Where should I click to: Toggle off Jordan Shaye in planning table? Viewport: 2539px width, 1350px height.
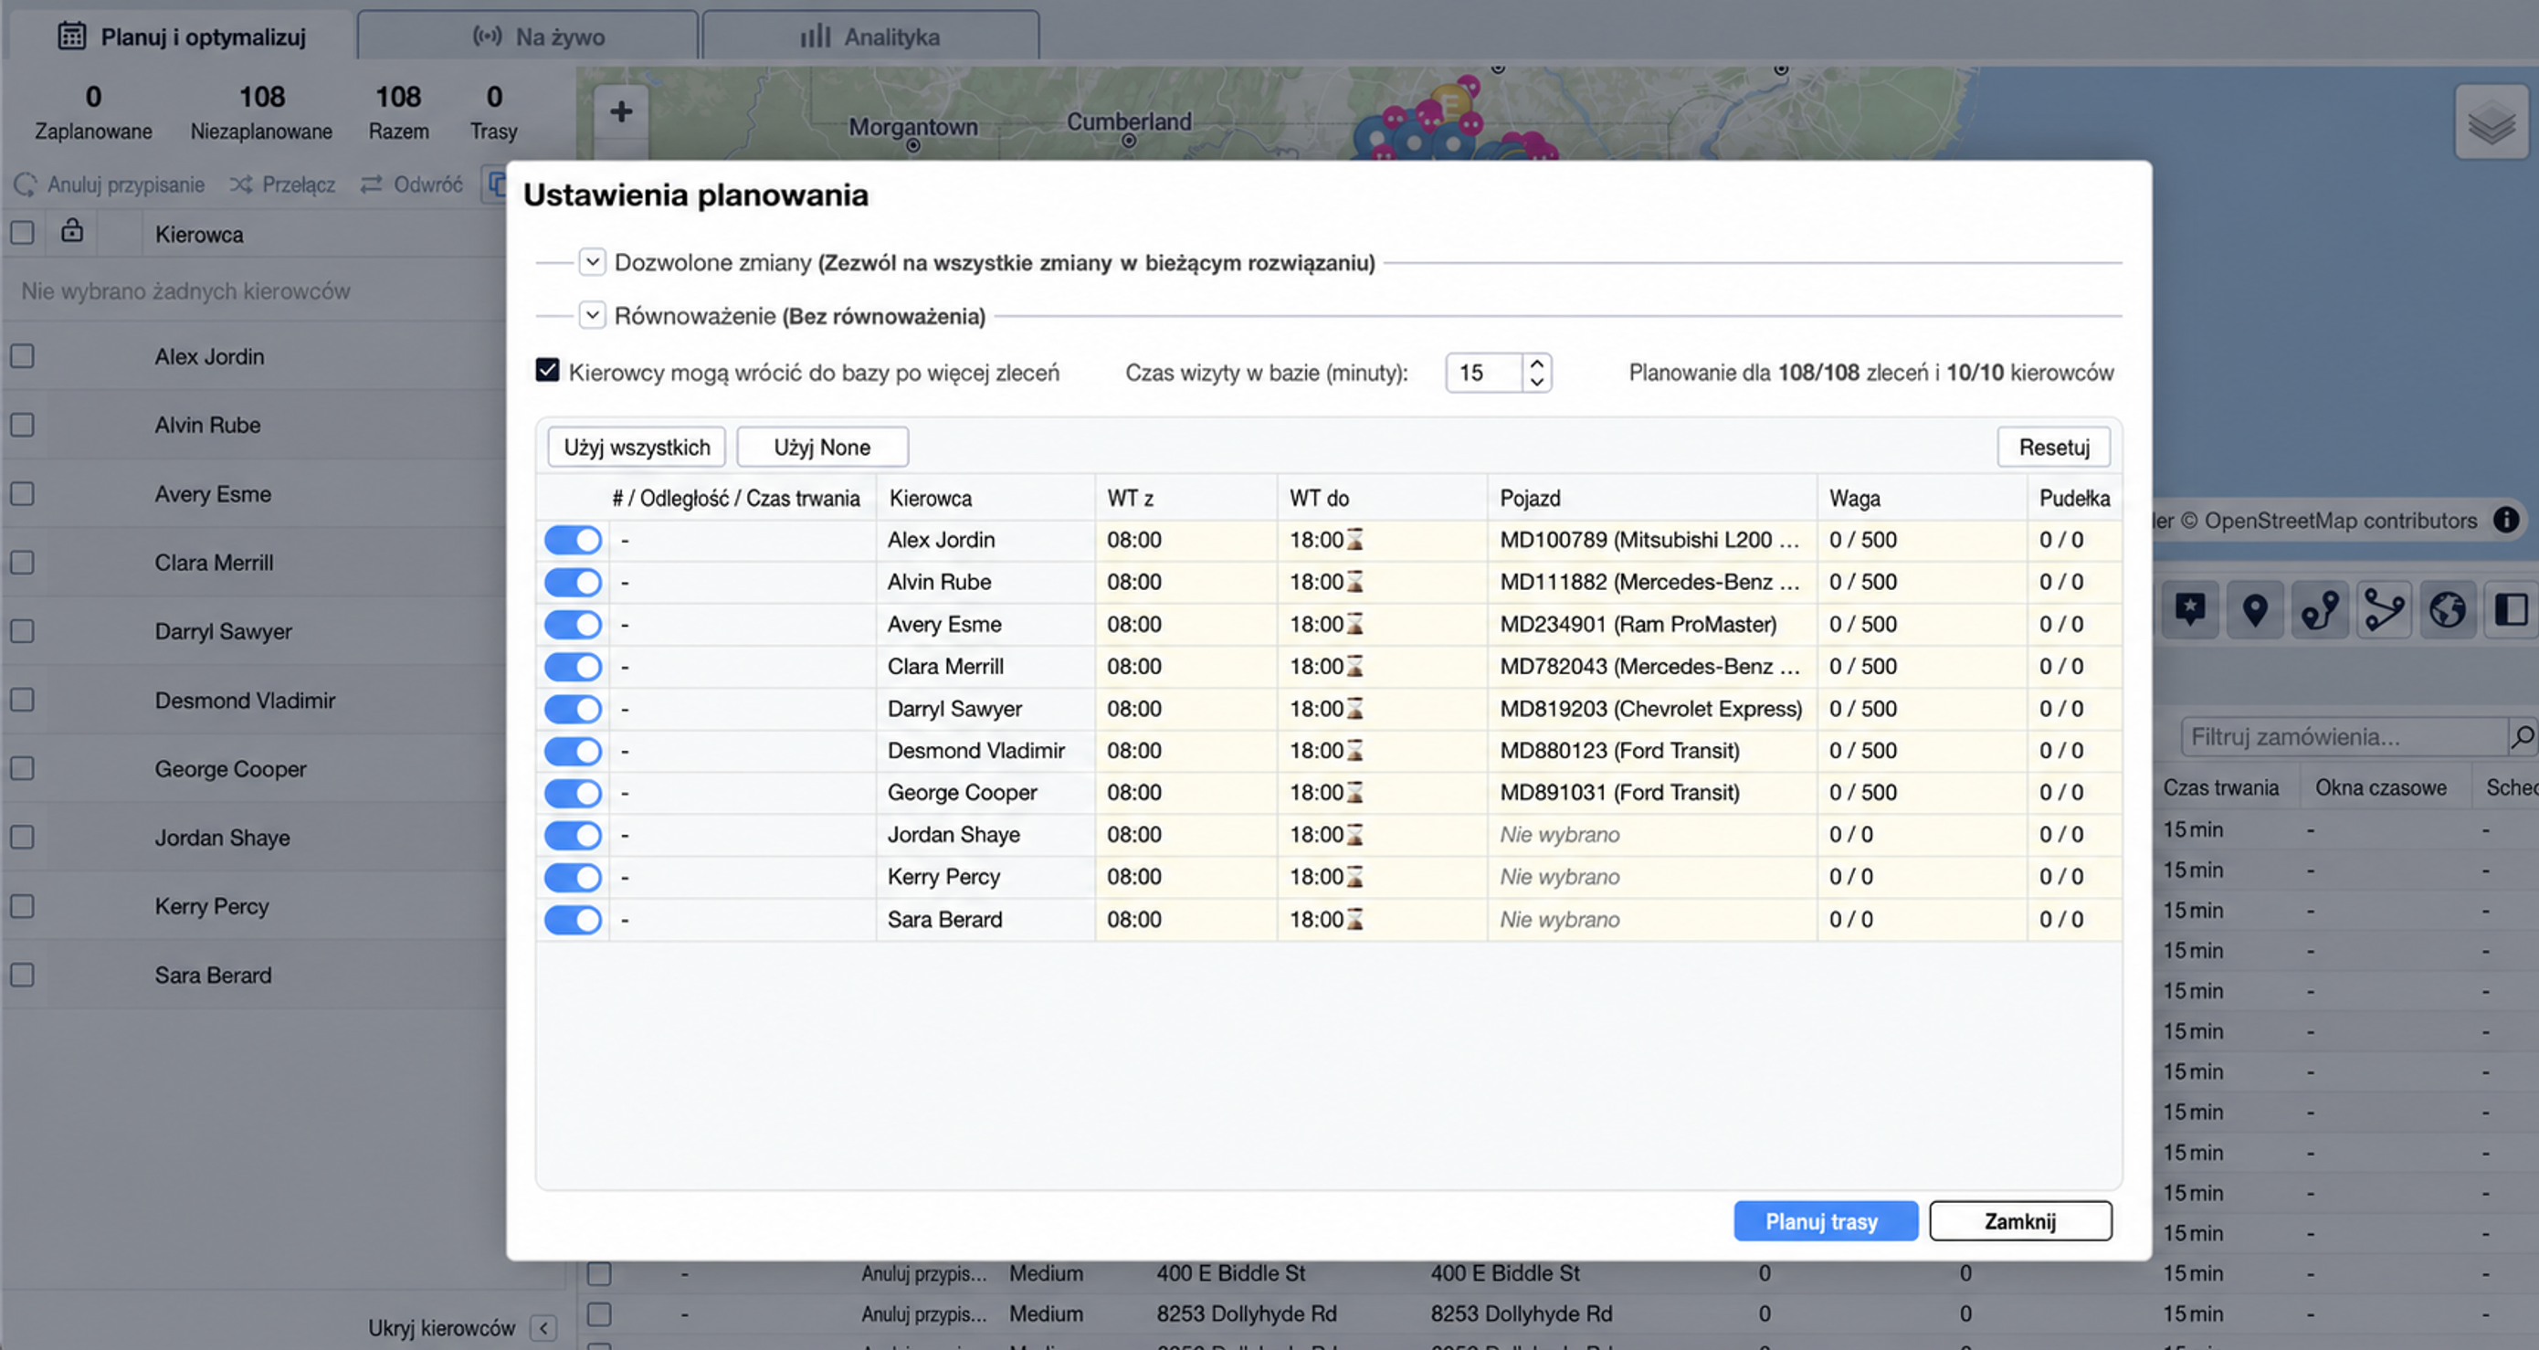click(573, 836)
